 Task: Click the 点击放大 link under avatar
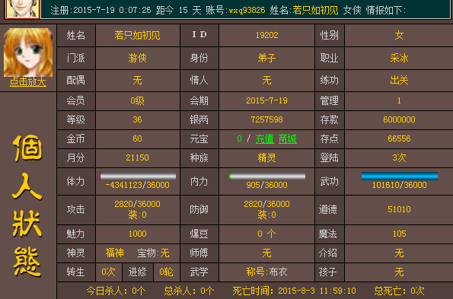tap(27, 82)
